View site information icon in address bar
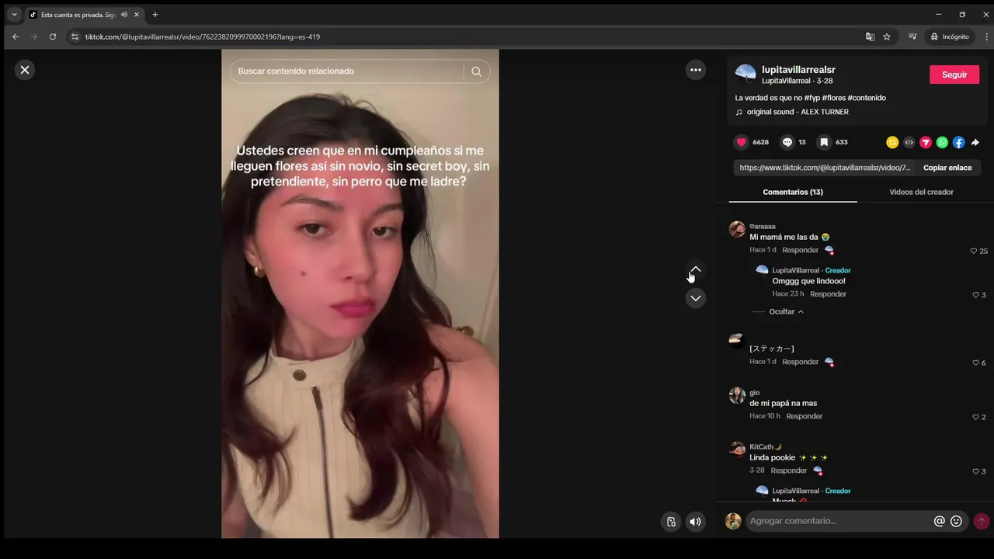This screenshot has width=994, height=559. coord(75,36)
